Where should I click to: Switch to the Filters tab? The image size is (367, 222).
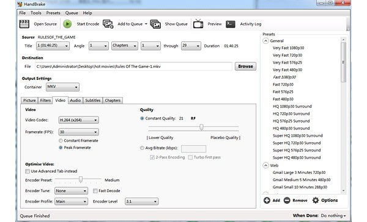pyautogui.click(x=45, y=101)
